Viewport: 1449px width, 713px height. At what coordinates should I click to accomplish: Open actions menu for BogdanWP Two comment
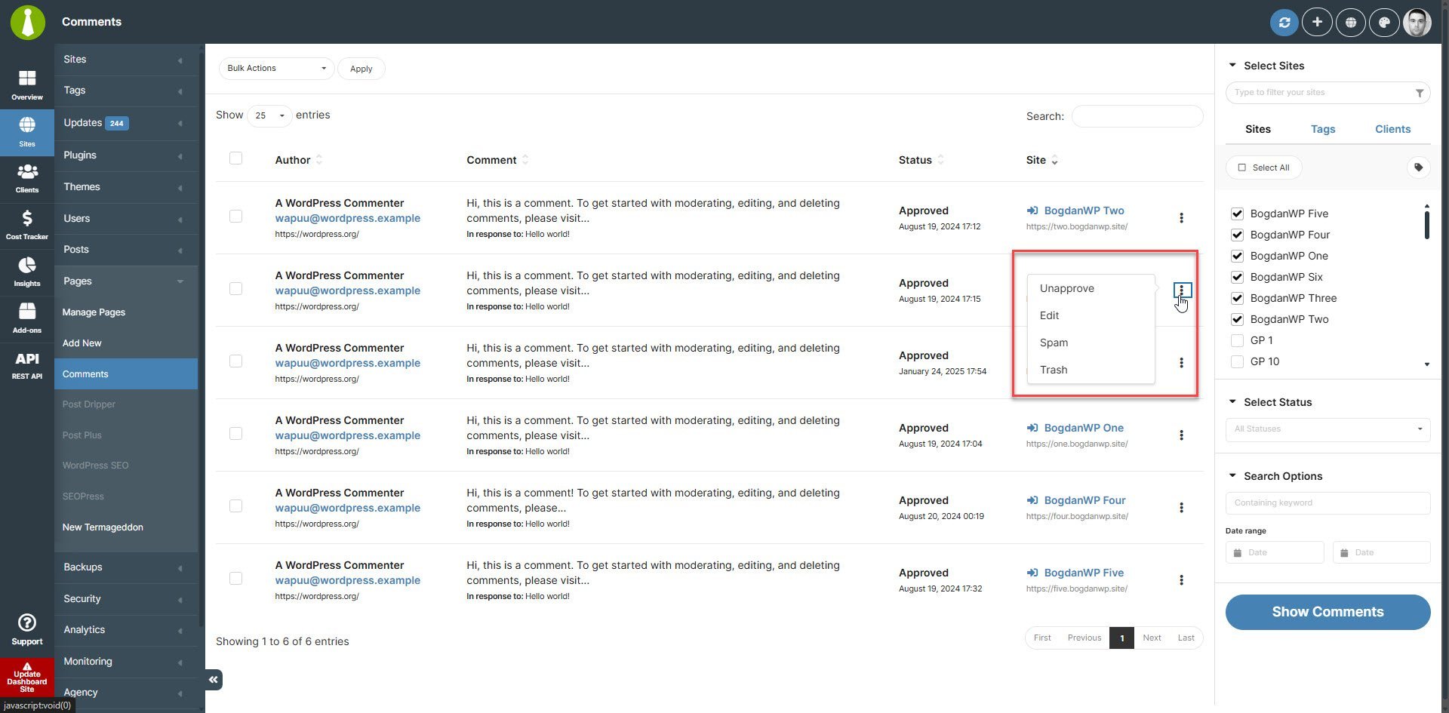click(1181, 218)
